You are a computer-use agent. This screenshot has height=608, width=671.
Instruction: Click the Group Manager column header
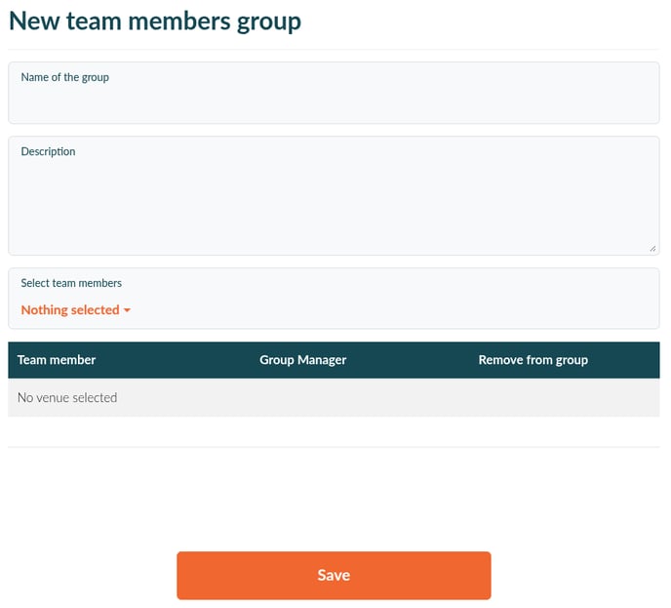[302, 360]
